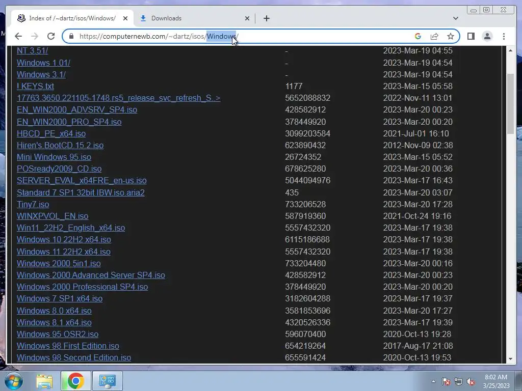
Task: Open Chrome's three-dot menu
Action: pos(504,36)
